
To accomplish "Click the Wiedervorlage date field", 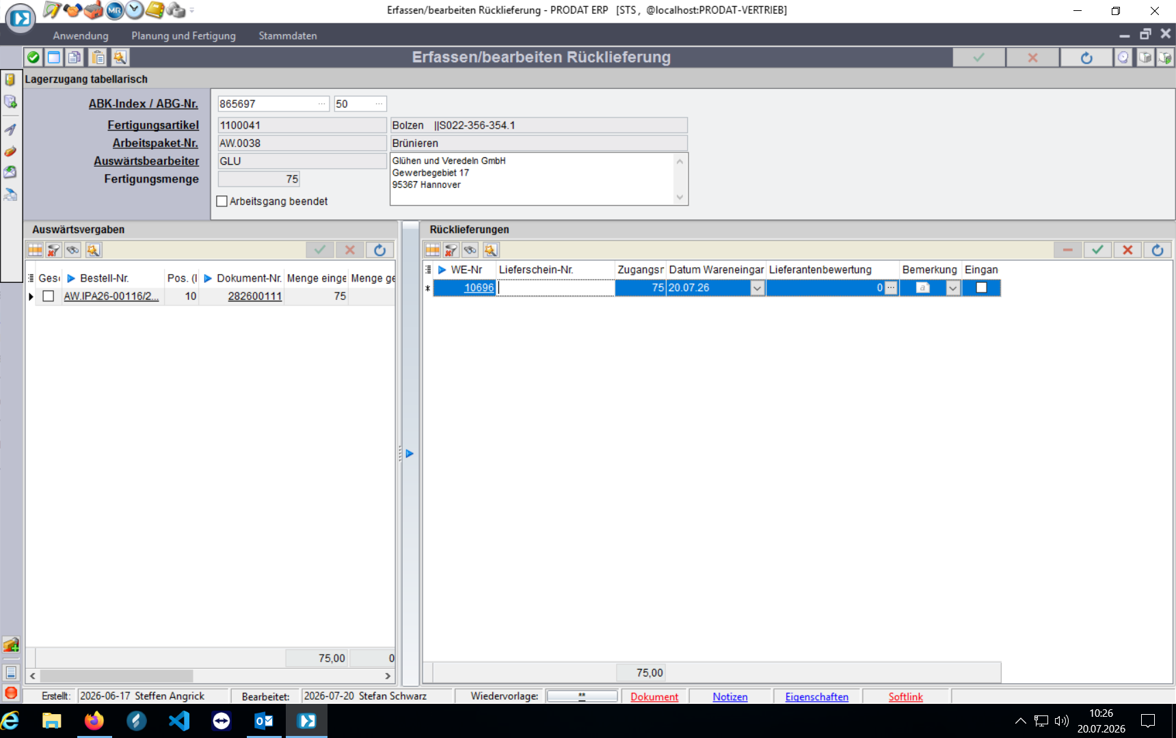I will click(x=582, y=696).
